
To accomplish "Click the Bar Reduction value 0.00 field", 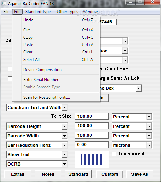I will click(92, 145).
